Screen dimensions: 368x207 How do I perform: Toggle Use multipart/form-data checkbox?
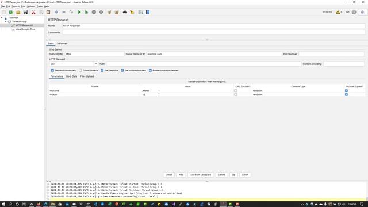pos(122,70)
